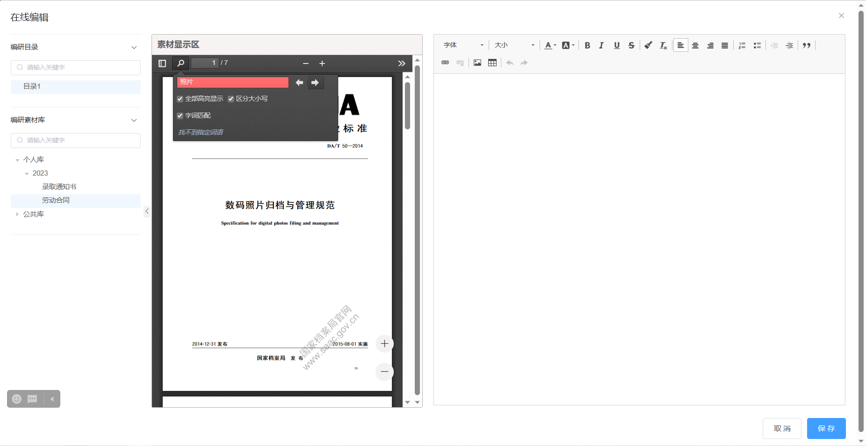866x446 pixels.
Task: Center align text in the editor
Action: click(695, 45)
